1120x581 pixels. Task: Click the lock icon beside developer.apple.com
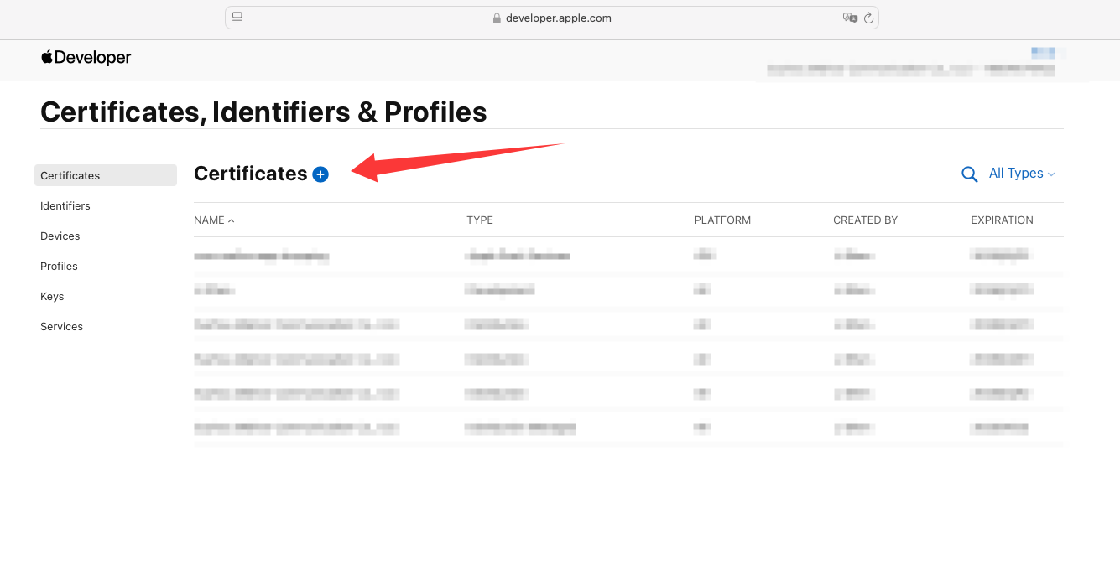click(x=497, y=18)
